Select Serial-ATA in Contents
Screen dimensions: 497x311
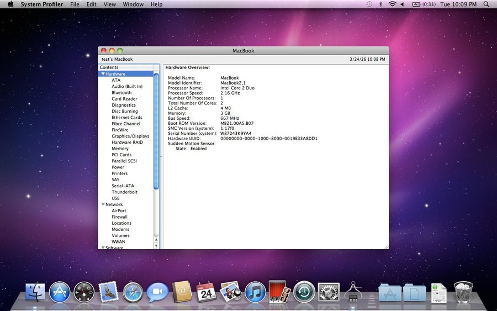(x=123, y=186)
